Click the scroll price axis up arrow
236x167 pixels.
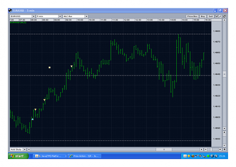tap(224, 20)
